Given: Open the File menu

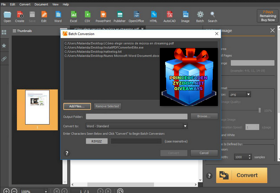Looking at the screenshot, I should tap(3, 4).
